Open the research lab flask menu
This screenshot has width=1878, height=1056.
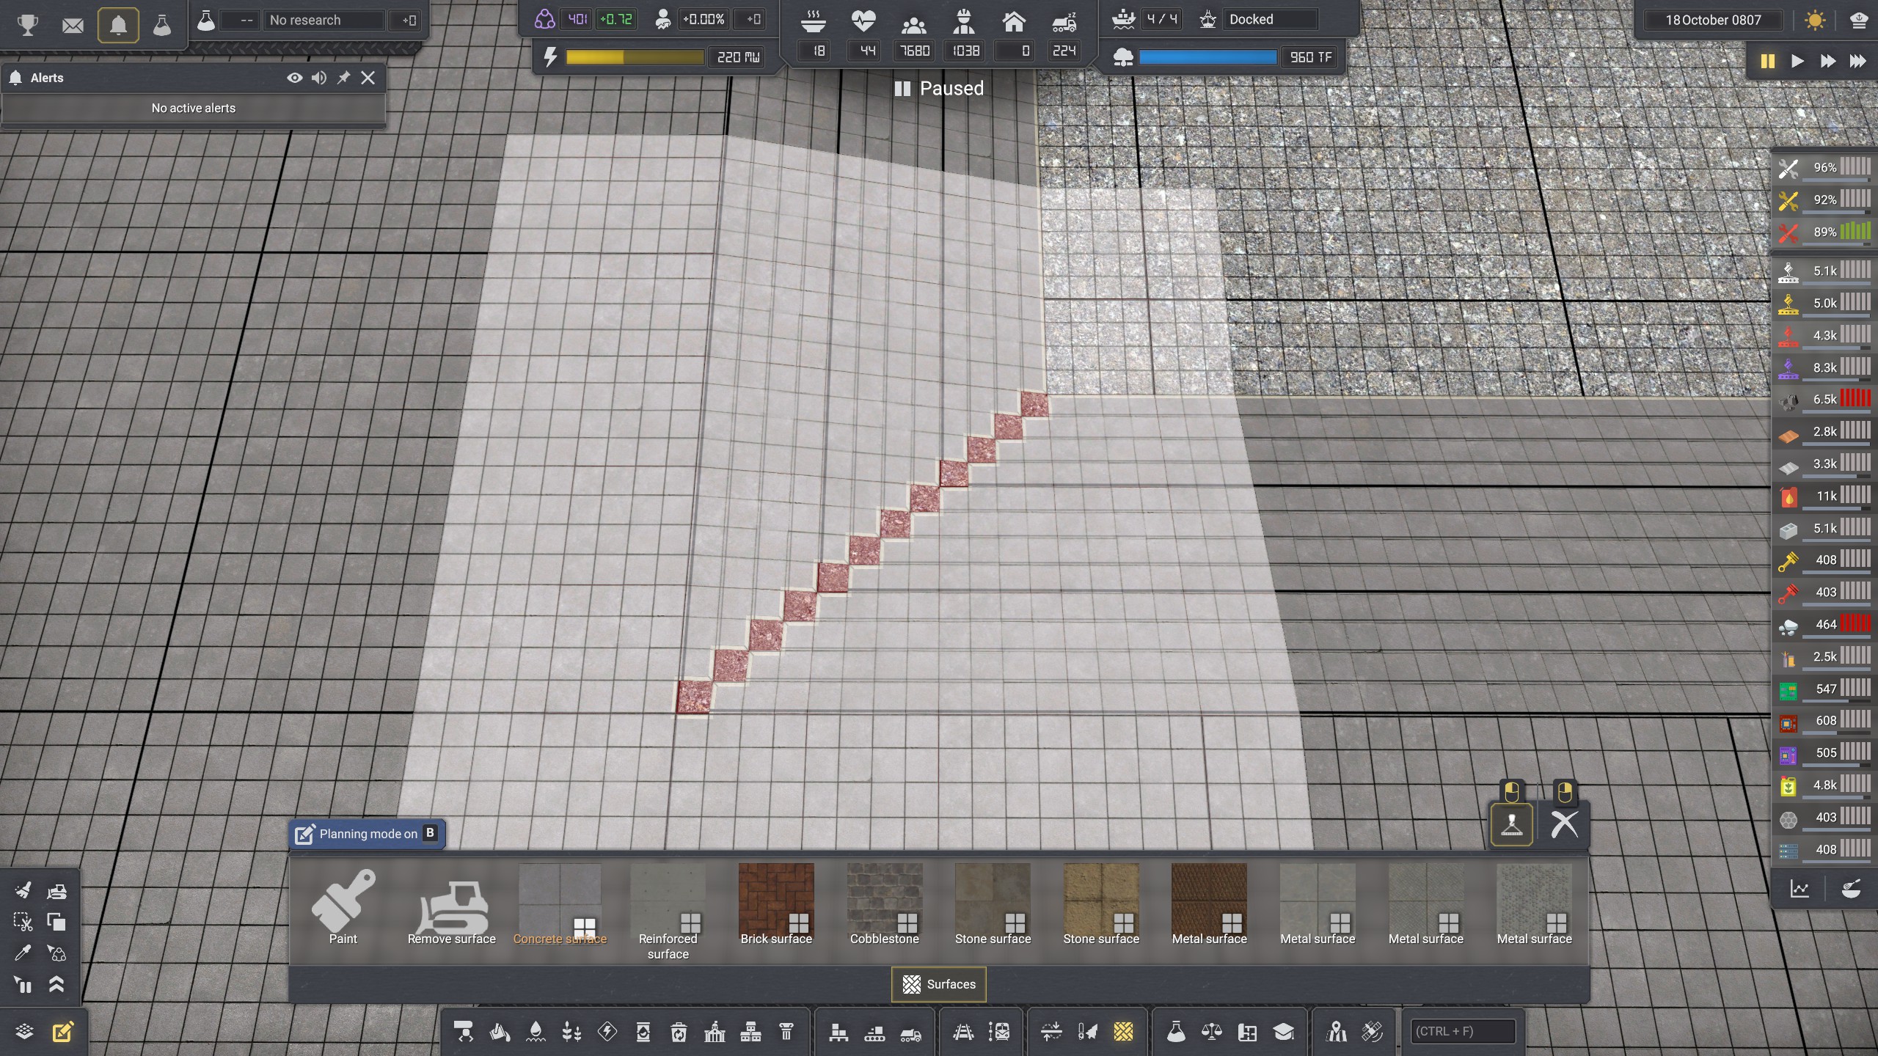1176,1032
